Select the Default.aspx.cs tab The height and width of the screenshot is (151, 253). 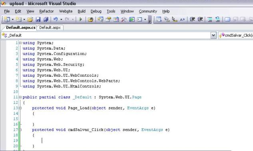(21, 28)
